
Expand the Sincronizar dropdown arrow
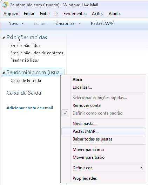click(x=80, y=23)
